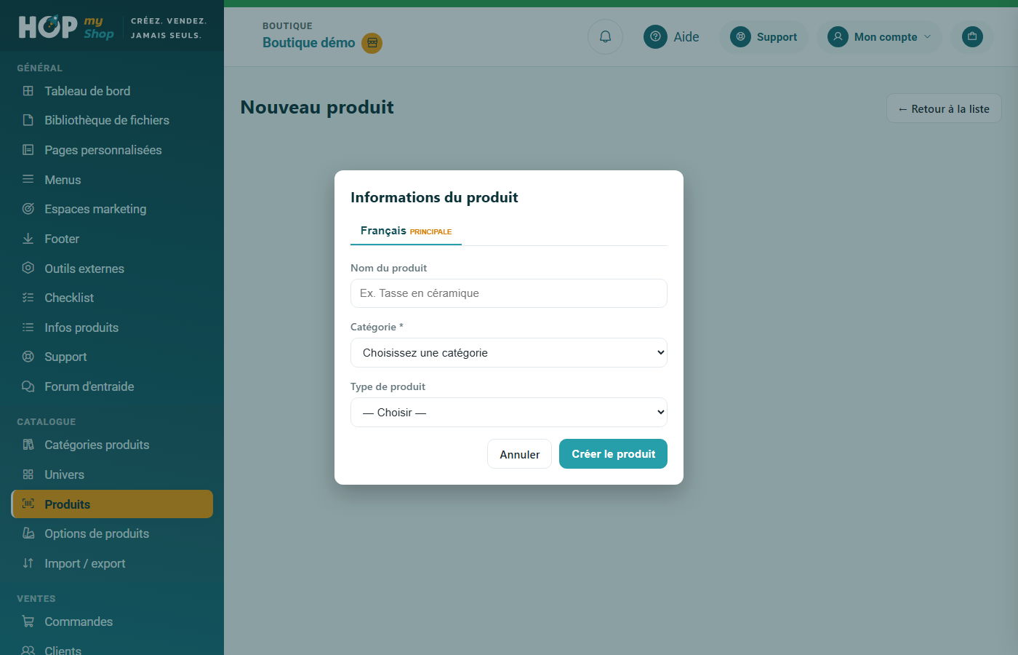Open the Type de produit dropdown
The height and width of the screenshot is (655, 1018).
point(509,413)
